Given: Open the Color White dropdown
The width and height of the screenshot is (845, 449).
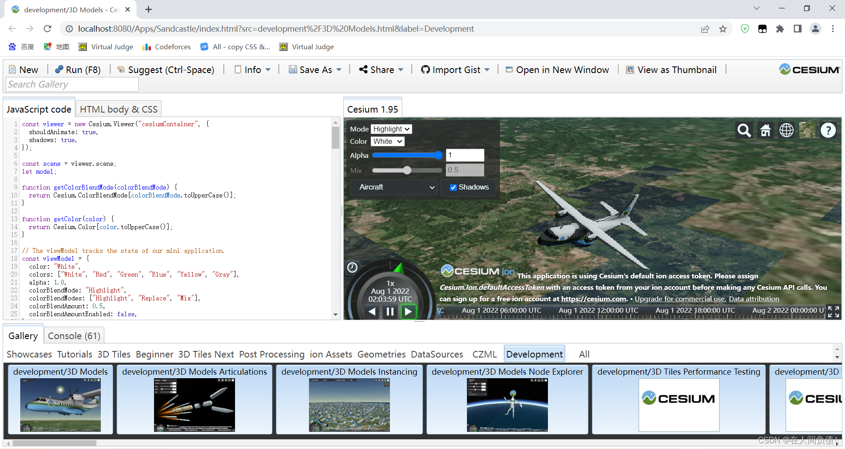Looking at the screenshot, I should [388, 141].
